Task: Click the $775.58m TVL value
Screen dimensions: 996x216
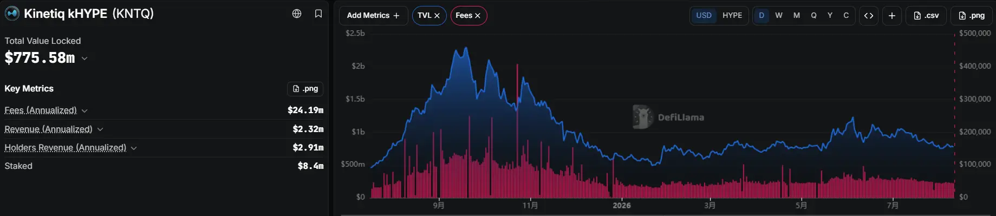Action: click(40, 58)
